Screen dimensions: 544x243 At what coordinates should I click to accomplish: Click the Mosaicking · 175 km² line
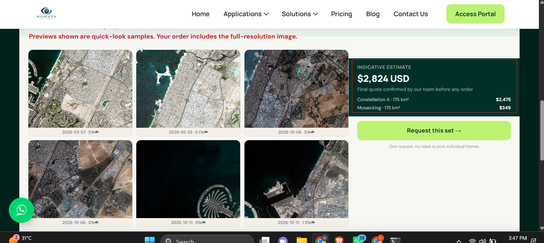(x=434, y=108)
